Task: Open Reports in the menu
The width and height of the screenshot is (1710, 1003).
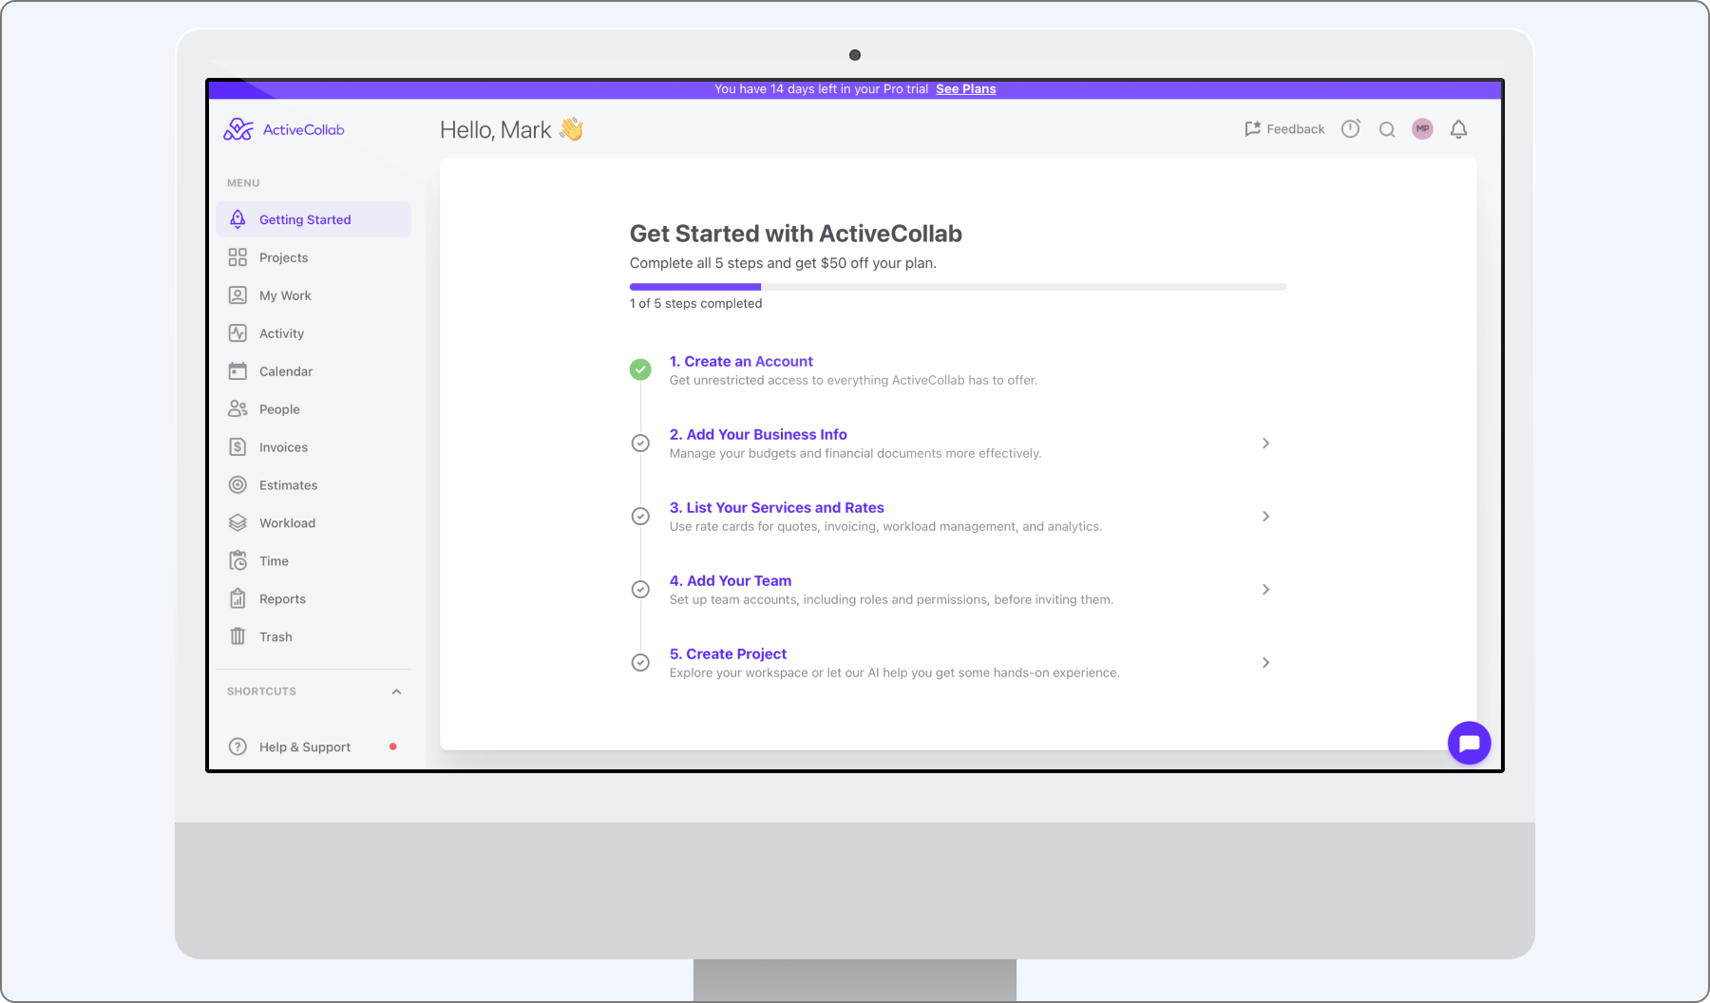Action: [313, 599]
